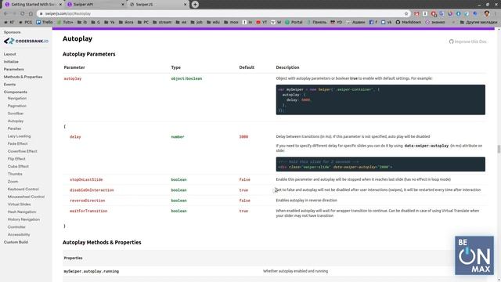The image size is (501, 282).
Task: Switch to the Swiper JS tab
Action: 158,5
